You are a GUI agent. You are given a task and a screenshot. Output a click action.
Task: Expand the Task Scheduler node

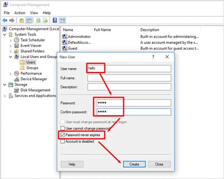point(10,40)
